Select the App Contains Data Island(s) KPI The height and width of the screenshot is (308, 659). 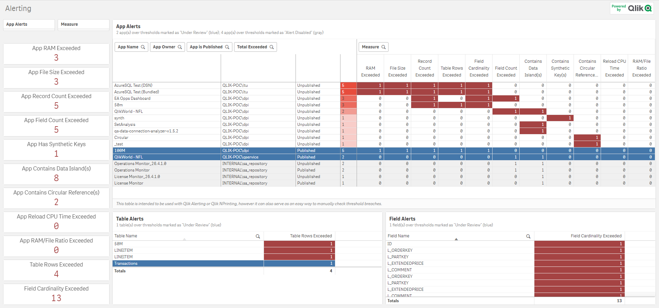(56, 174)
